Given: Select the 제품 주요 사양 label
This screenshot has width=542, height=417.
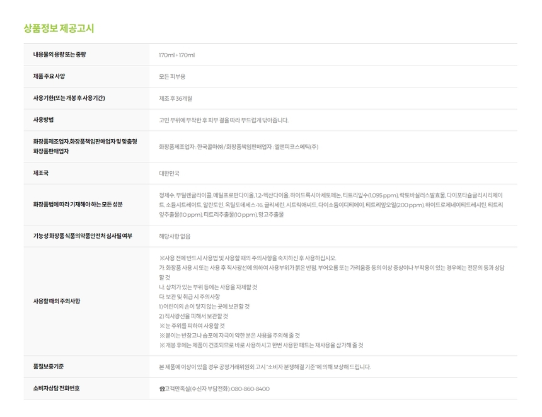Looking at the screenshot, I should coord(49,76).
